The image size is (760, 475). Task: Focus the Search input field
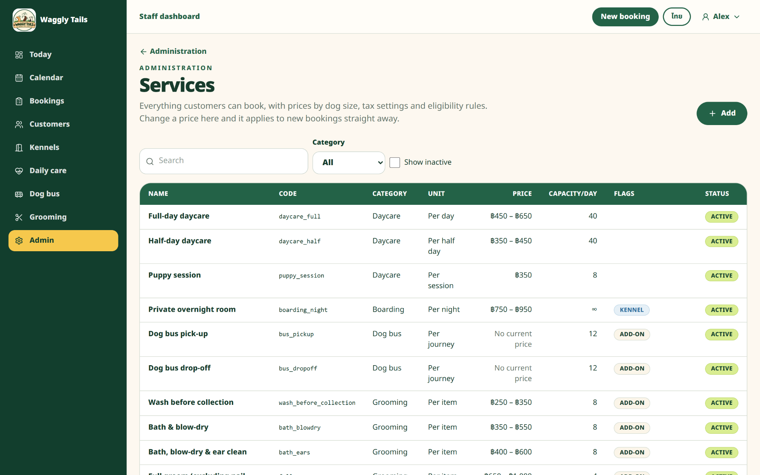(224, 161)
